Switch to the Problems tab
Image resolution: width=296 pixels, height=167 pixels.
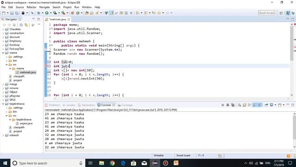pos(52,105)
